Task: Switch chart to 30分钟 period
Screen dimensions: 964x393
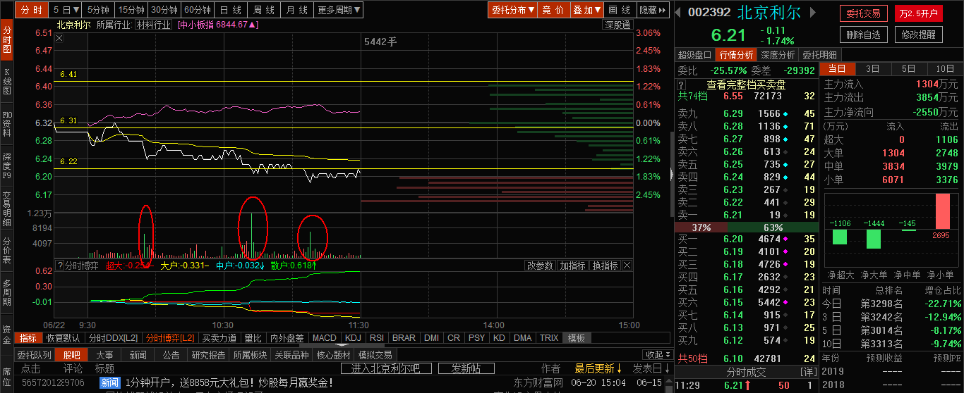Action: (x=164, y=10)
